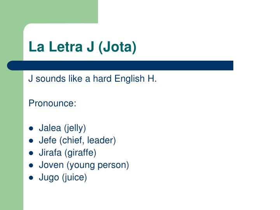The image size is (280, 210).
Task: Click the bullet dot beside Jalea
Action: click(31, 128)
